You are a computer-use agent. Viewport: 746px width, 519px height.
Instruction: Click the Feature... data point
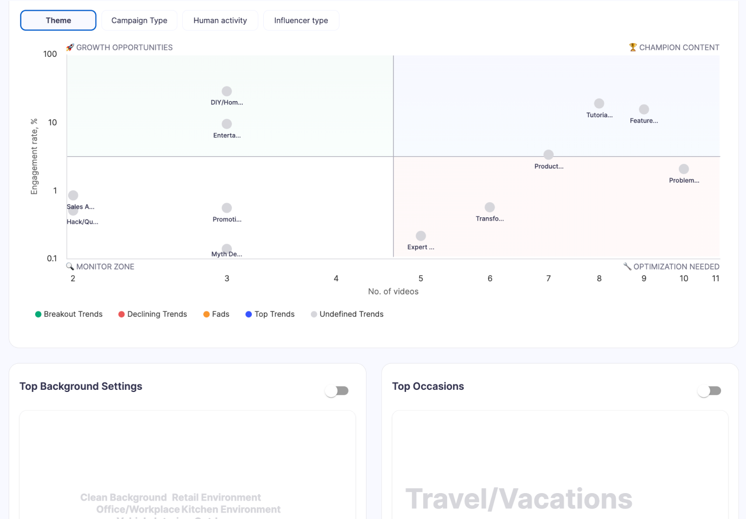[x=644, y=109]
